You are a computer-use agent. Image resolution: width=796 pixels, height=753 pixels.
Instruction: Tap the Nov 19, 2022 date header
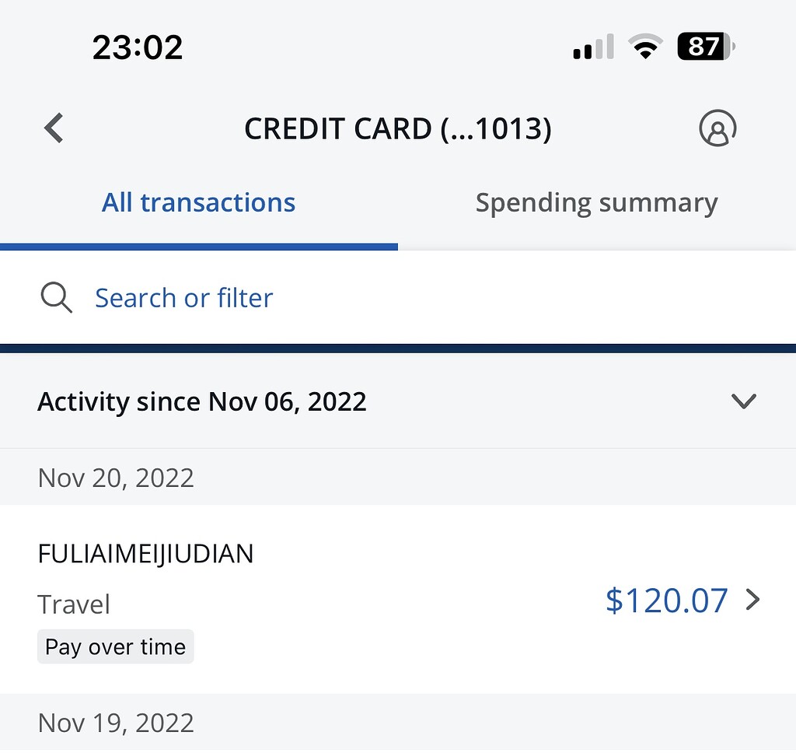coord(116,723)
